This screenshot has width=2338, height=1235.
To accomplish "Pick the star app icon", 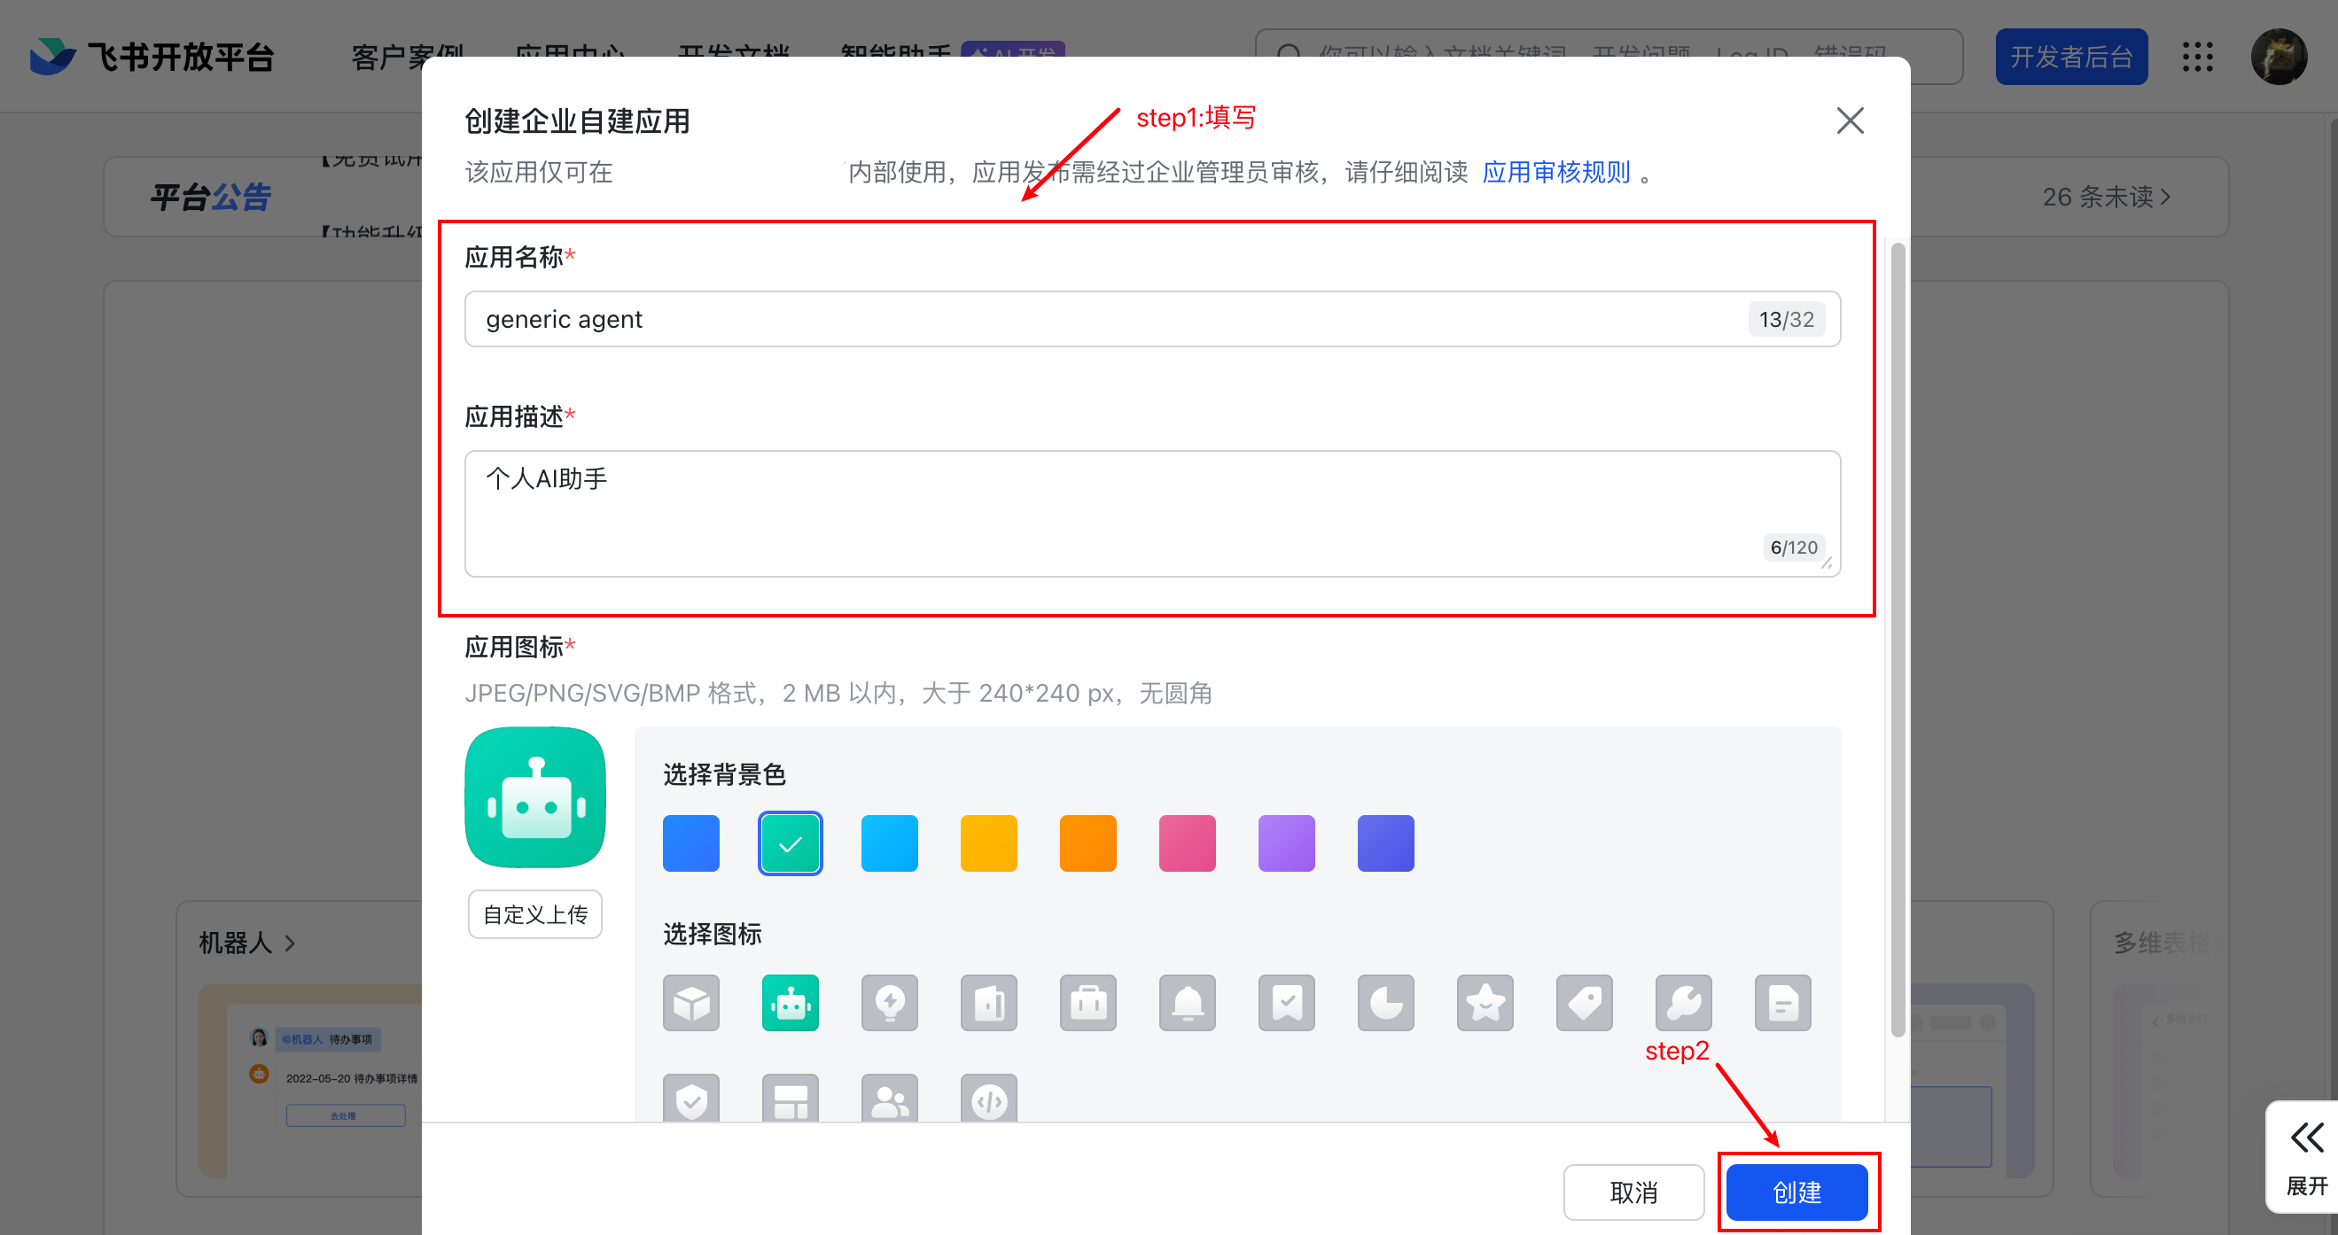I will coord(1485,1003).
